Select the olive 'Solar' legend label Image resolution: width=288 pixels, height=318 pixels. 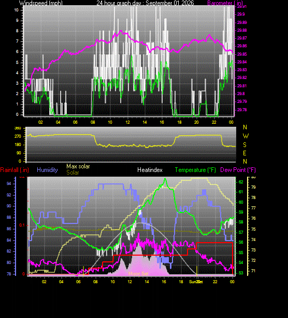[73, 173]
